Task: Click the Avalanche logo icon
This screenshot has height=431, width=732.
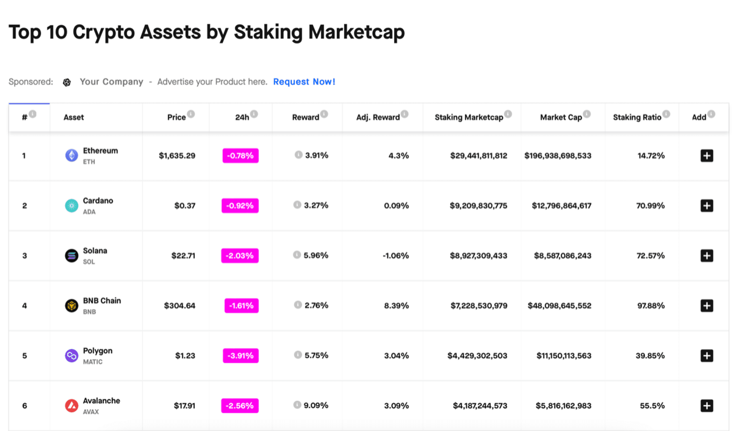Action: [71, 406]
